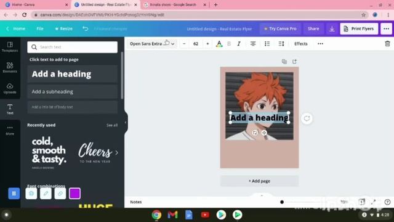The image size is (394, 222).
Task: Select the Cheers font combination thumbnail
Action: point(95,152)
